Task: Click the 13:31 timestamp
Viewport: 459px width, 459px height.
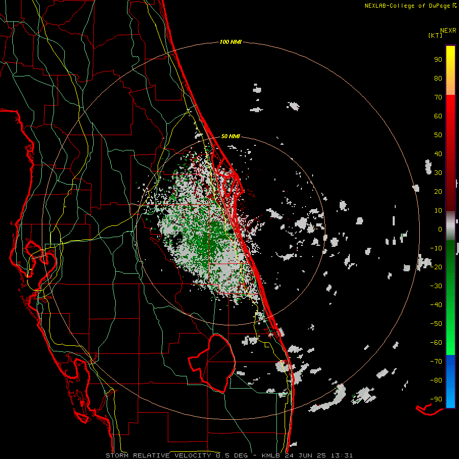Action: (342, 455)
